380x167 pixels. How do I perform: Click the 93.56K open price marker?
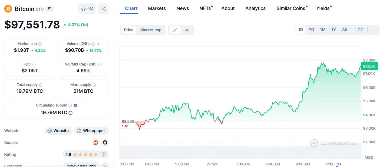coord(128,122)
